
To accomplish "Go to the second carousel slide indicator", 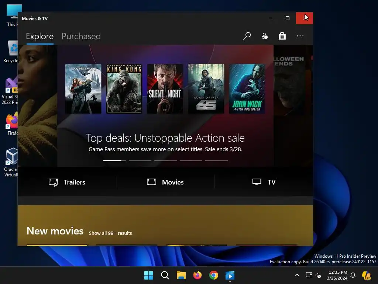I will [140, 160].
